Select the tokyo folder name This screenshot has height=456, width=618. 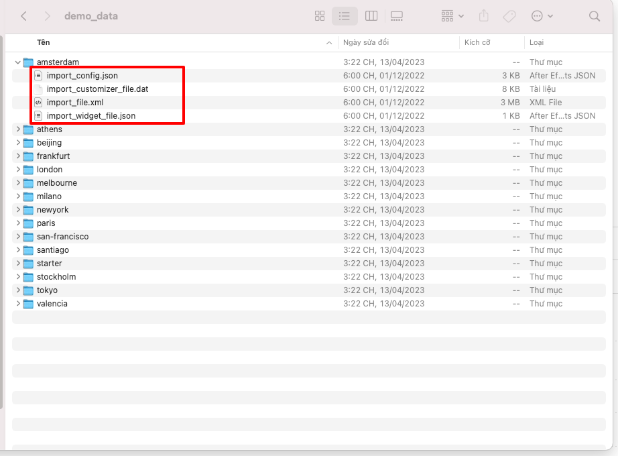coord(48,290)
